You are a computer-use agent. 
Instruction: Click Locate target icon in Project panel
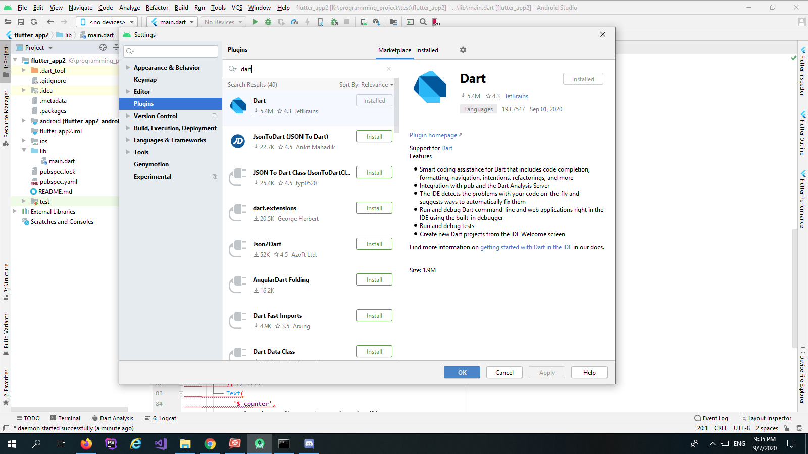click(103, 47)
